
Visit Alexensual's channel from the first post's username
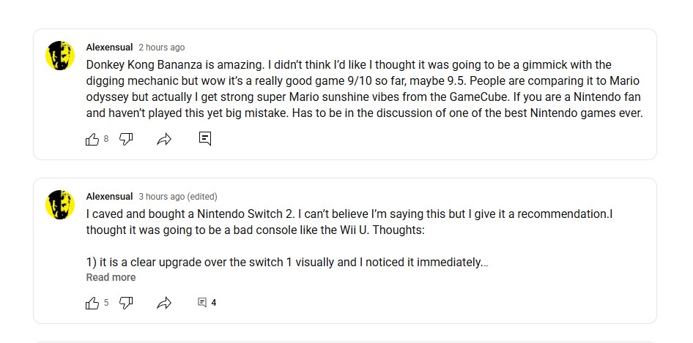point(109,48)
